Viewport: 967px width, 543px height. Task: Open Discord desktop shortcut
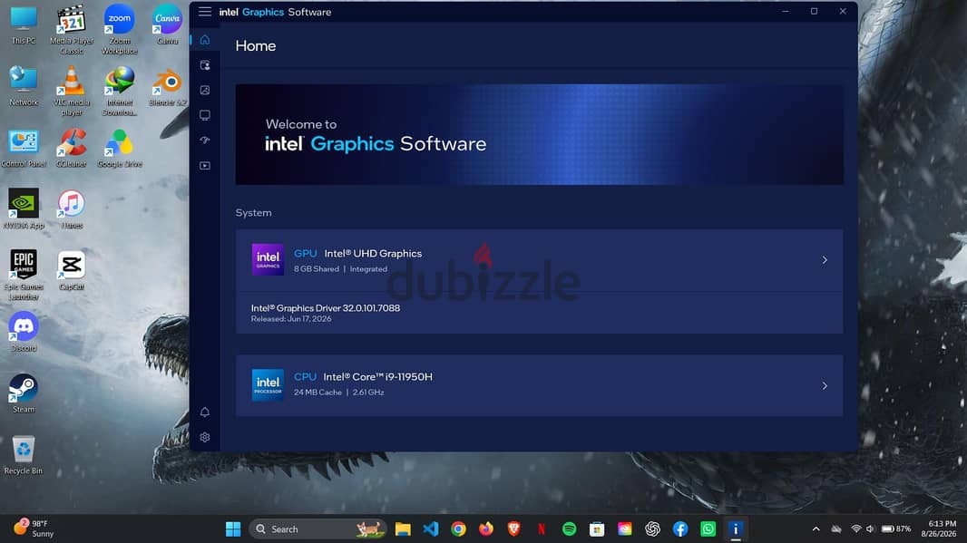tap(24, 332)
